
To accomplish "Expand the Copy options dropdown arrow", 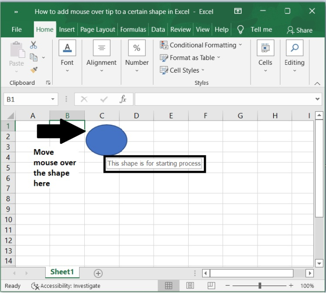I will coord(43,57).
